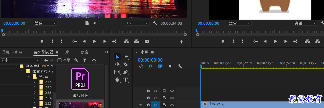
Task: Go back in media browser
Action: (x=46, y=60)
